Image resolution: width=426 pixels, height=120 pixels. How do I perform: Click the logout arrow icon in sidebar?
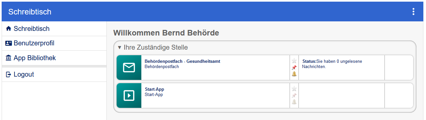click(9, 75)
